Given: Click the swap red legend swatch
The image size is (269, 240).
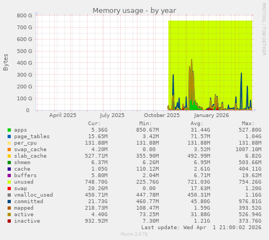Looking at the screenshot, I should 9,189.
